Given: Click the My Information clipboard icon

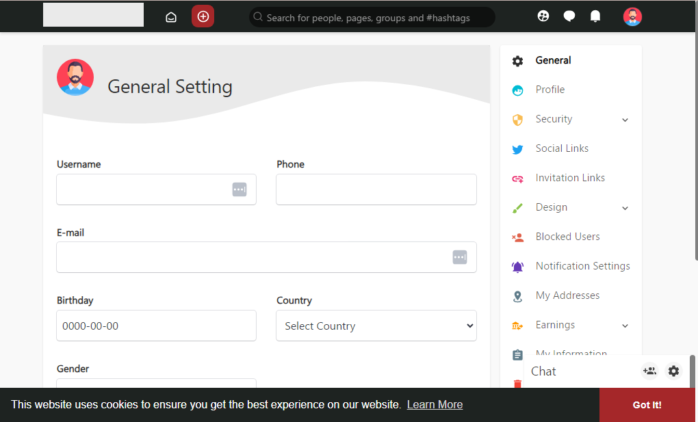Looking at the screenshot, I should point(517,355).
